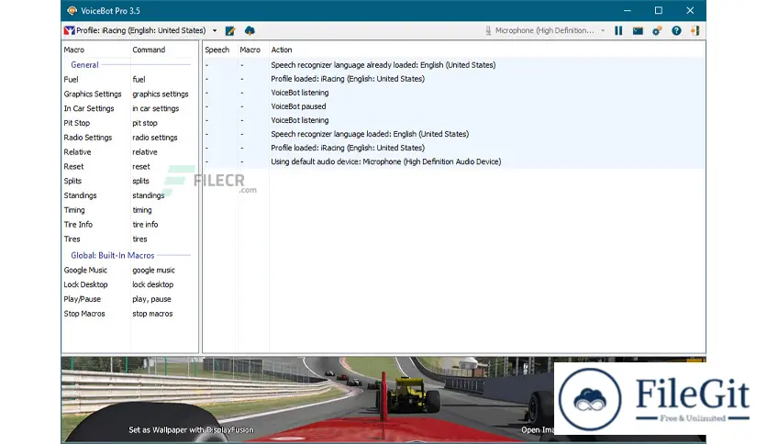Select Profile: iRacing combo box text

pos(141,30)
